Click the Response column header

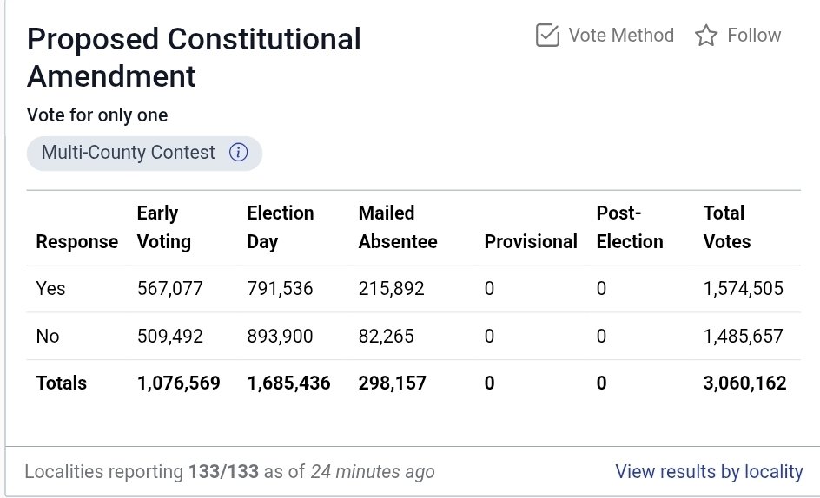point(77,242)
